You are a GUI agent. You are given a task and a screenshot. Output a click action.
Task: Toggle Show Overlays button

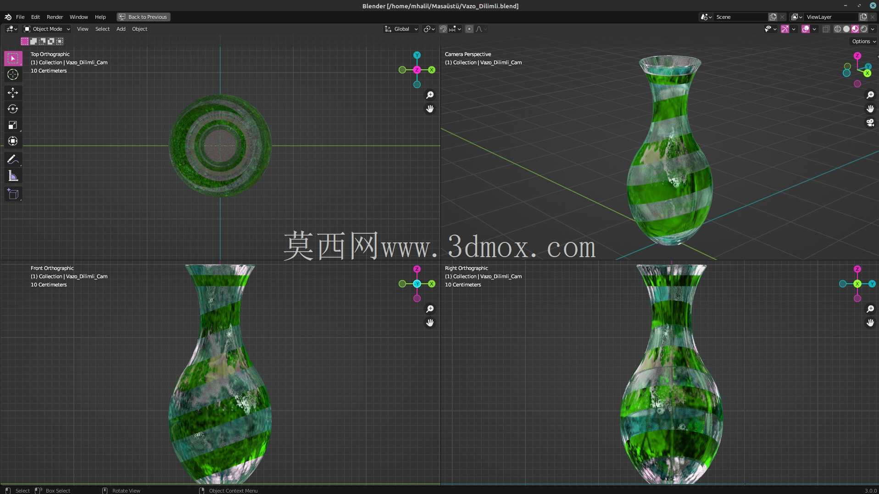point(806,29)
